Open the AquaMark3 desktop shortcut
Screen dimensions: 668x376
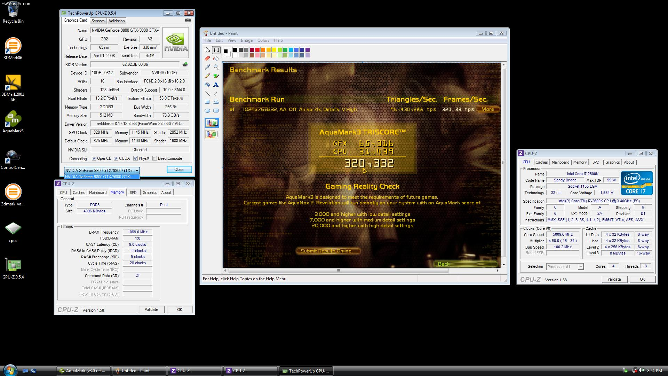pos(13,122)
